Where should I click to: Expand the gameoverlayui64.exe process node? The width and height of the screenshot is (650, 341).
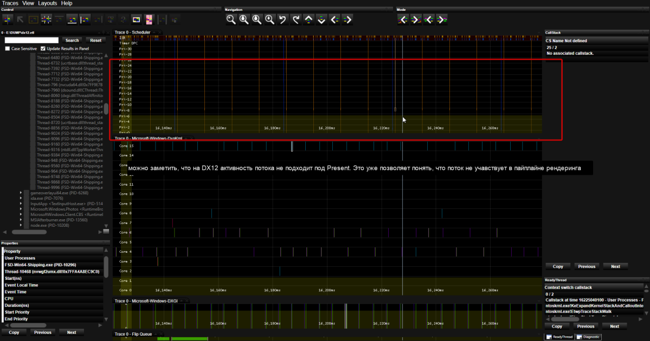pyautogui.click(x=21, y=193)
